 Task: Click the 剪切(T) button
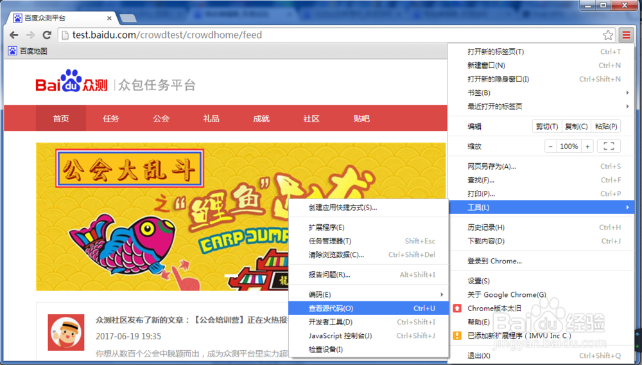pyautogui.click(x=547, y=127)
